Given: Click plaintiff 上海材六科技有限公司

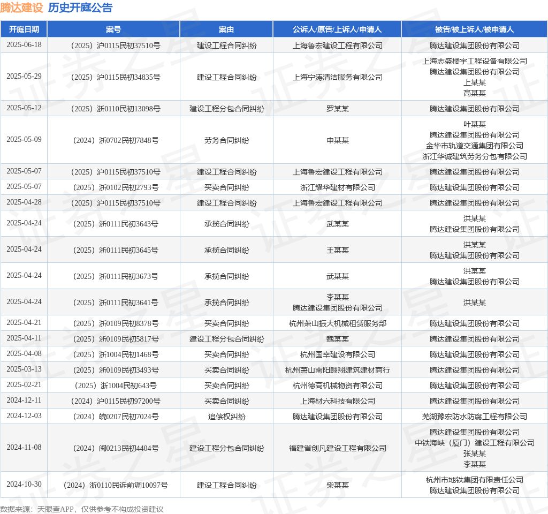Looking at the screenshot, I should [x=338, y=401].
